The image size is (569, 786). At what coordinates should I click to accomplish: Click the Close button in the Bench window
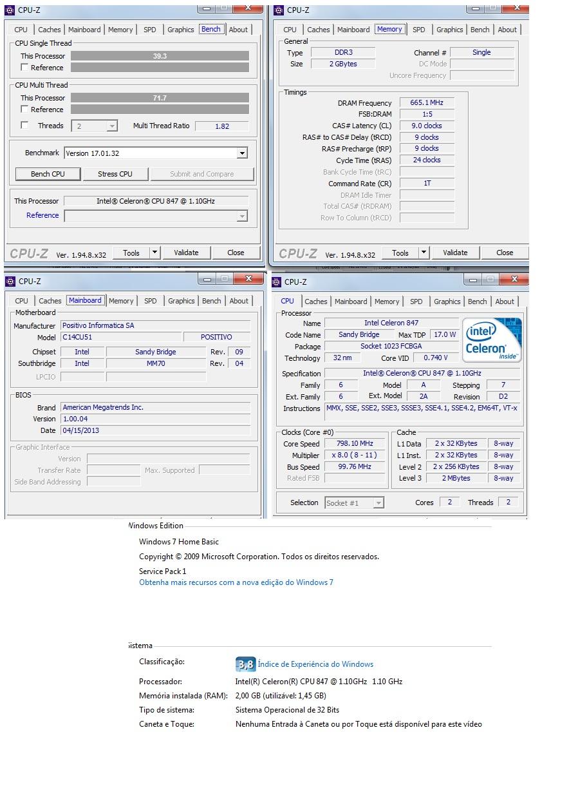(236, 253)
